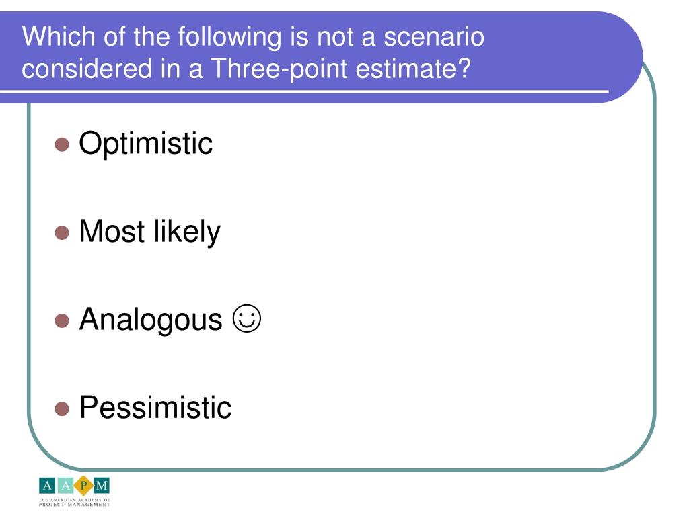Image resolution: width=689 pixels, height=516 pixels.
Task: Select the Analogous answer
Action: [151, 319]
